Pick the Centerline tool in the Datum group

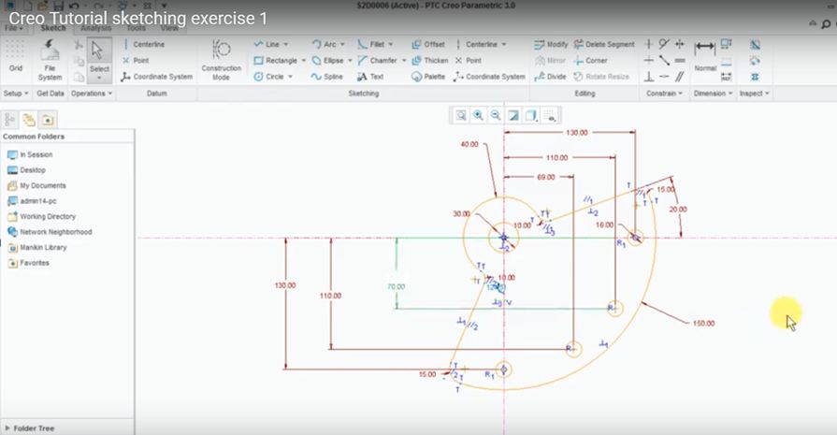pos(143,44)
